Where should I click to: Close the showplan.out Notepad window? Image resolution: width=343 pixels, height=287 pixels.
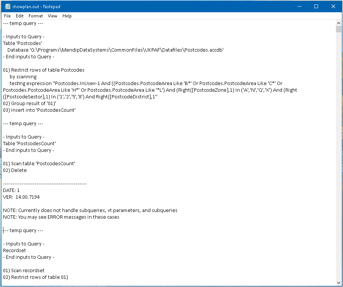pyautogui.click(x=333, y=7)
